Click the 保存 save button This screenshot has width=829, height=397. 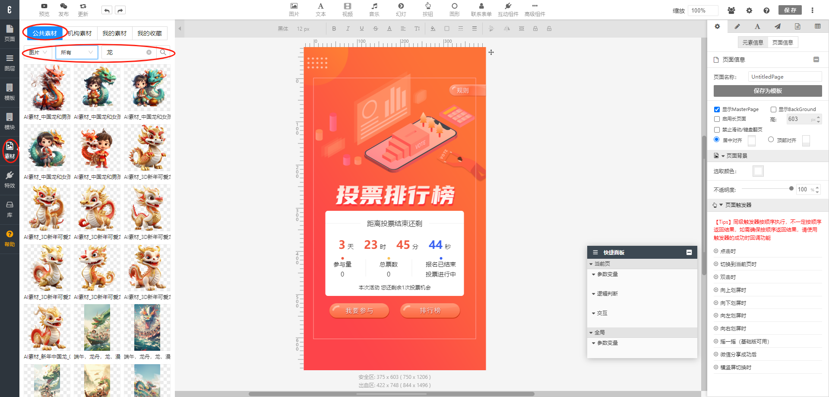(x=790, y=10)
